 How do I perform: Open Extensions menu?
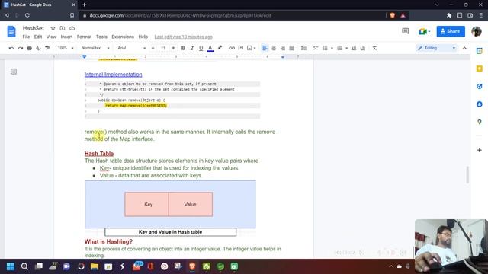point(123,37)
